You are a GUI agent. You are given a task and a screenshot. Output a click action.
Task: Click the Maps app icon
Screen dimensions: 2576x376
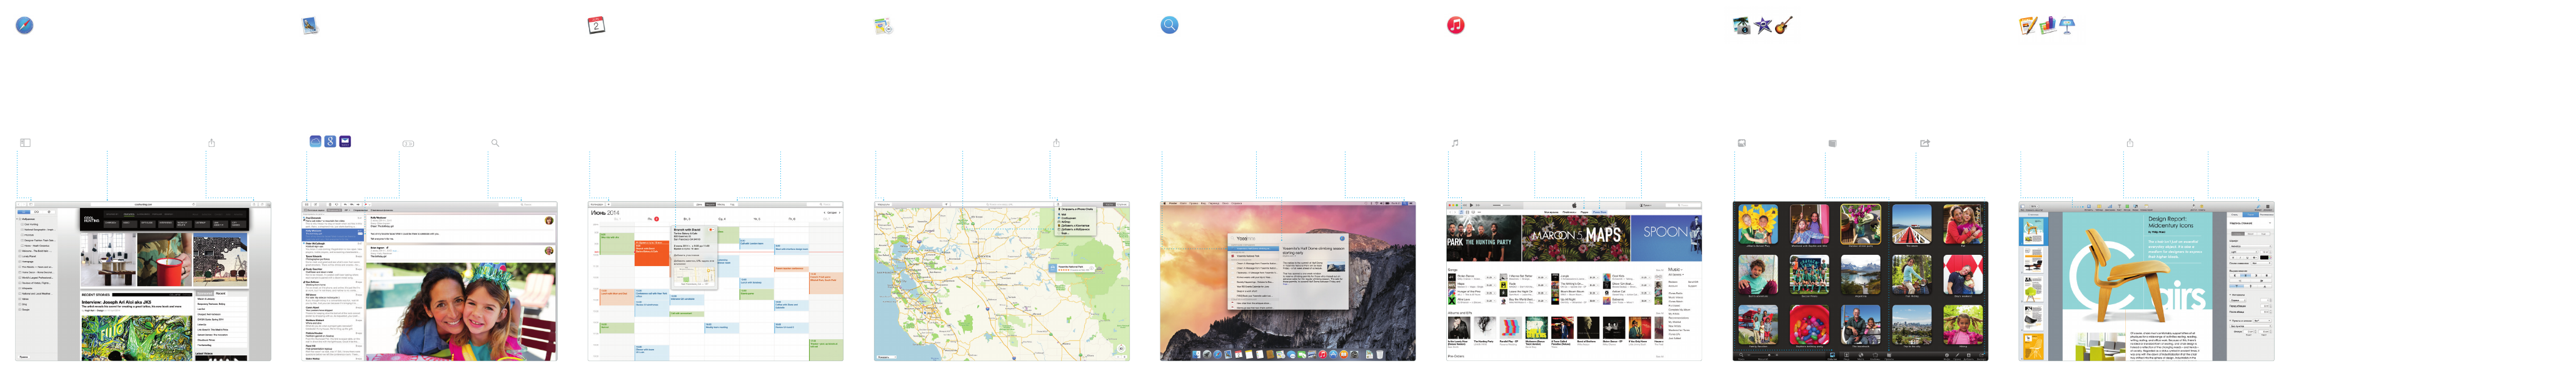pos(883,26)
